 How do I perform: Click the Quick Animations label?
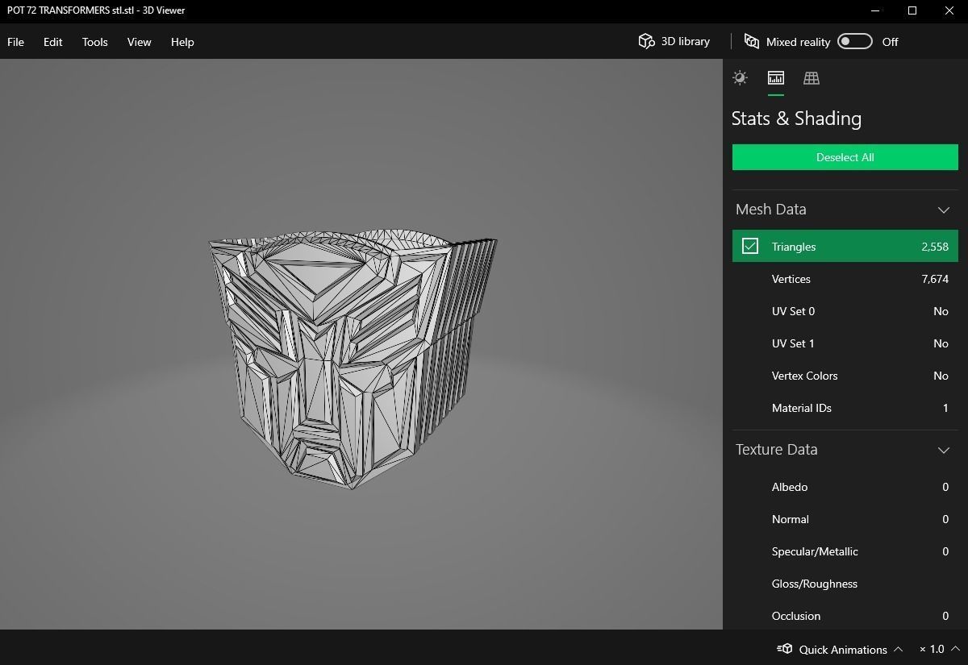[843, 649]
